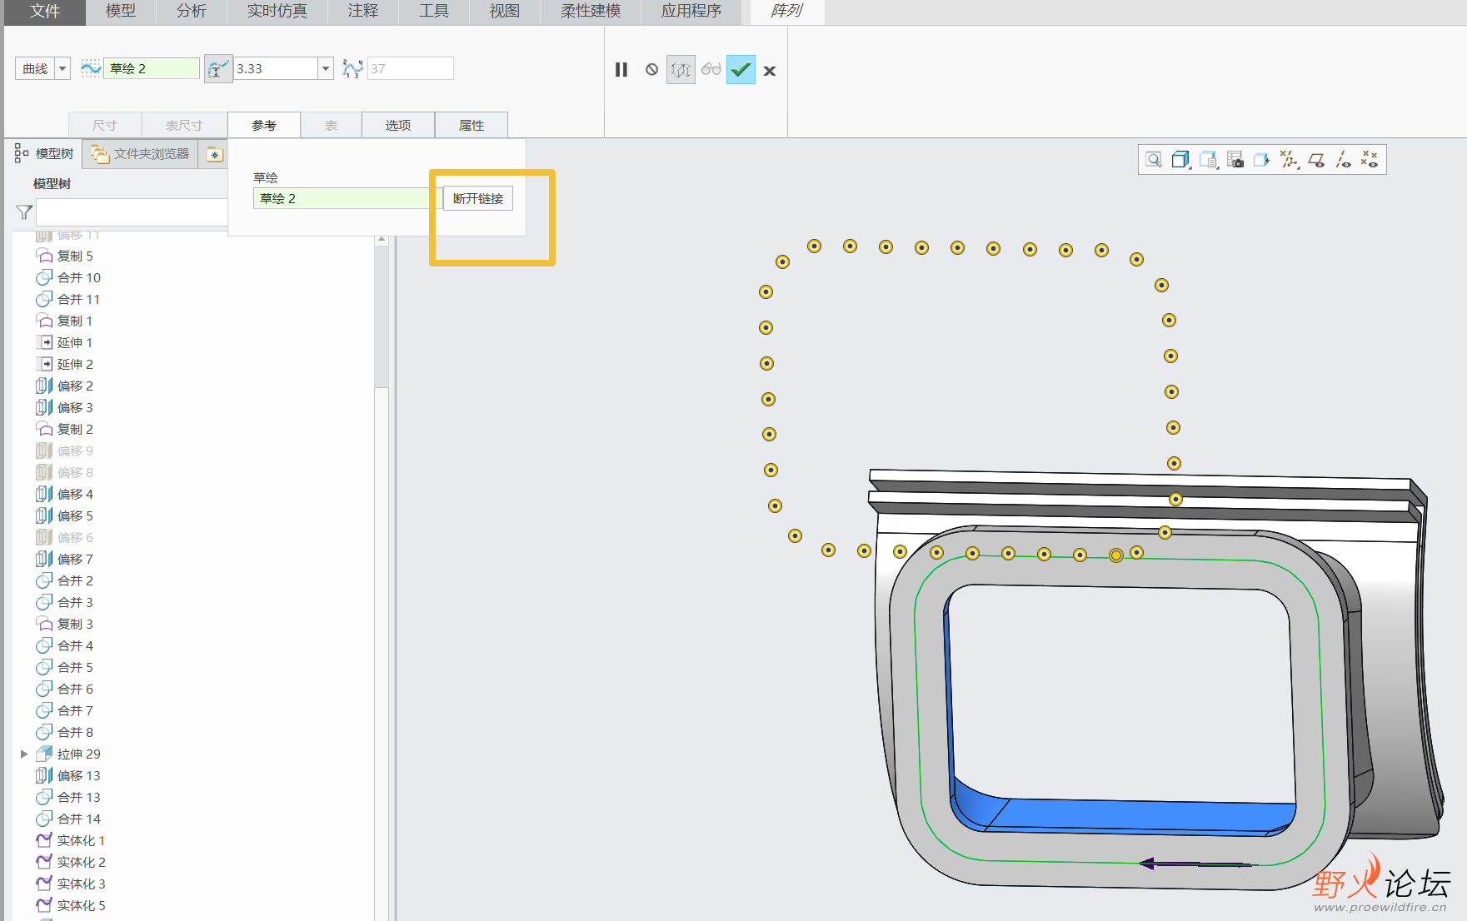
Task: Open the display style cube icon
Action: point(1180,160)
